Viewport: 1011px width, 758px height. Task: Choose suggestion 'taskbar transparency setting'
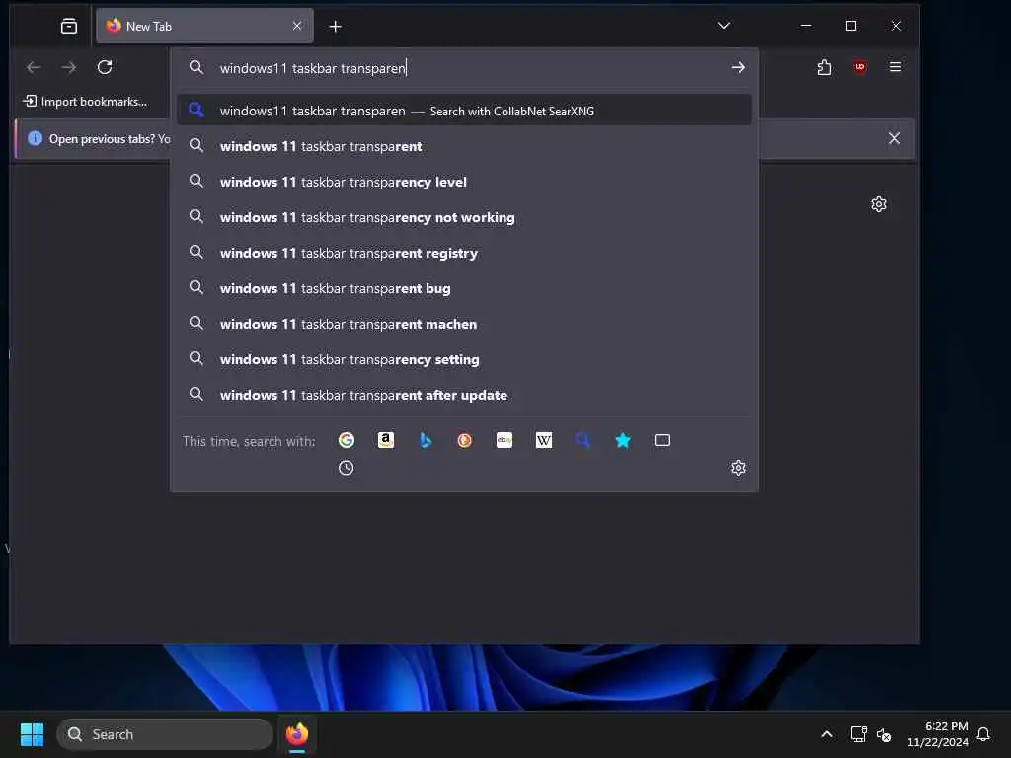464,359
